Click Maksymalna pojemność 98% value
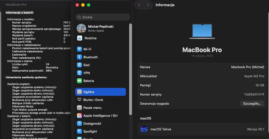This screenshot has width=269, height=139. (49, 71)
